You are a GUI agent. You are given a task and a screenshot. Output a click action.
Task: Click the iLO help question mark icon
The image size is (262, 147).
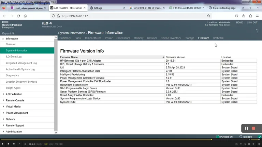tap(257, 31)
